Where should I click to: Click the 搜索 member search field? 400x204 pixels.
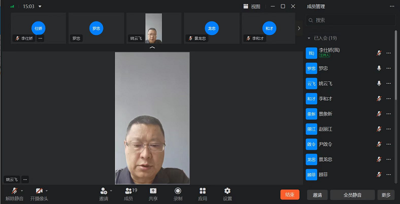pyautogui.click(x=352, y=20)
